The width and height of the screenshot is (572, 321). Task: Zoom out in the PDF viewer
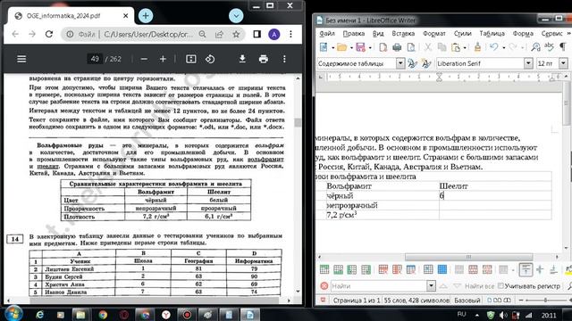click(144, 59)
